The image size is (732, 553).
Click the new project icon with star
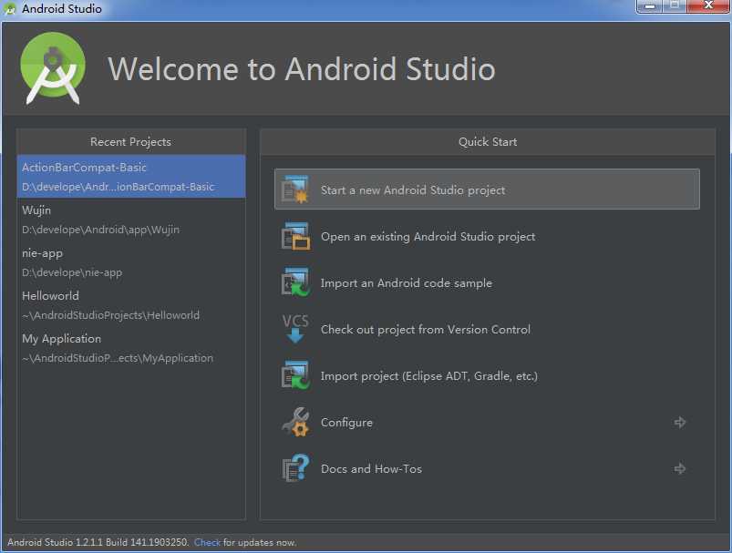295,189
